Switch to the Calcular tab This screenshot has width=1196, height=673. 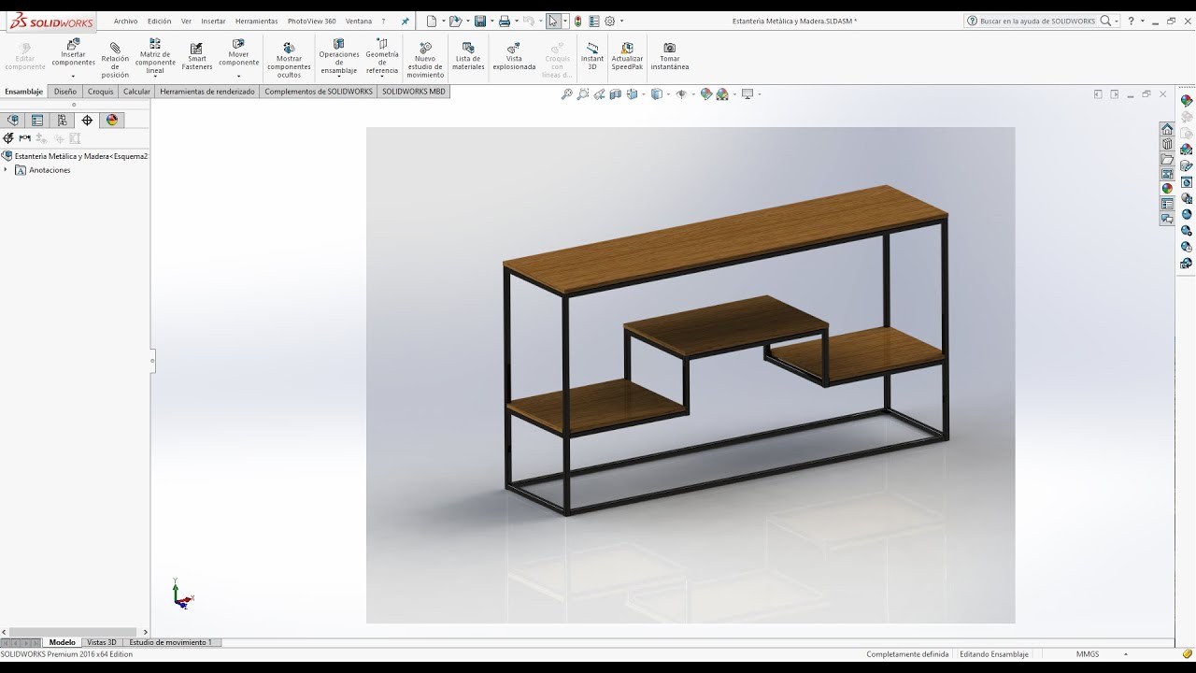pyautogui.click(x=136, y=92)
